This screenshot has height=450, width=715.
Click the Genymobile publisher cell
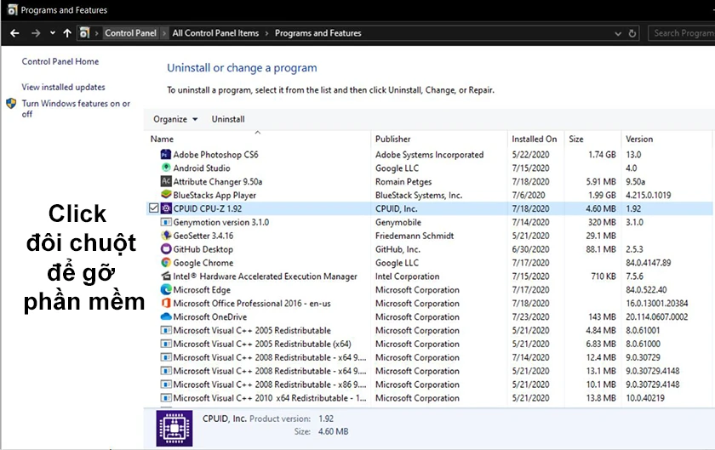398,223
